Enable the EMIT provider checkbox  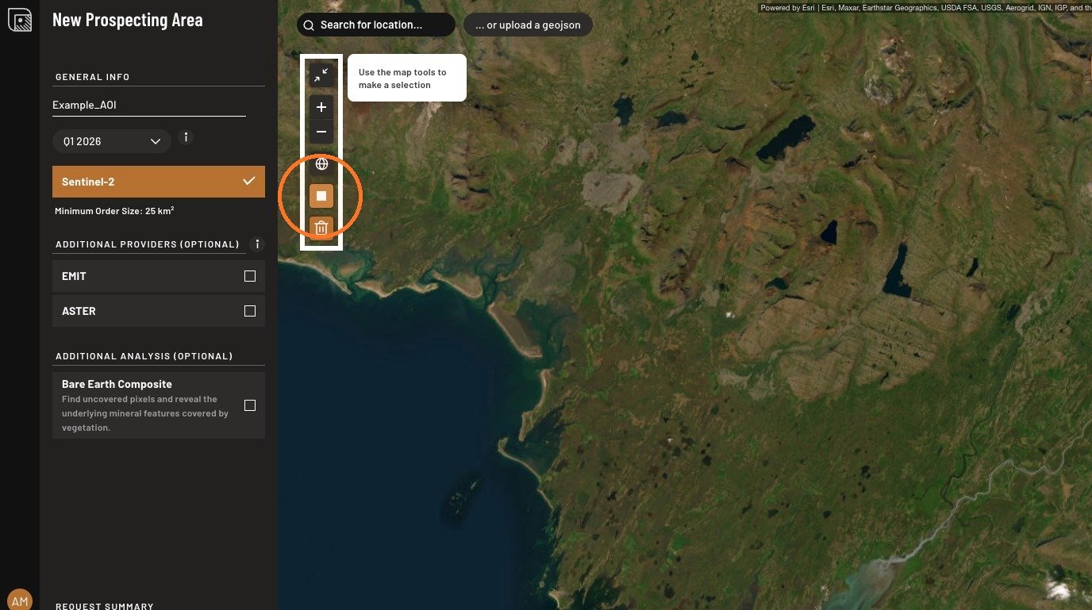[x=250, y=276]
